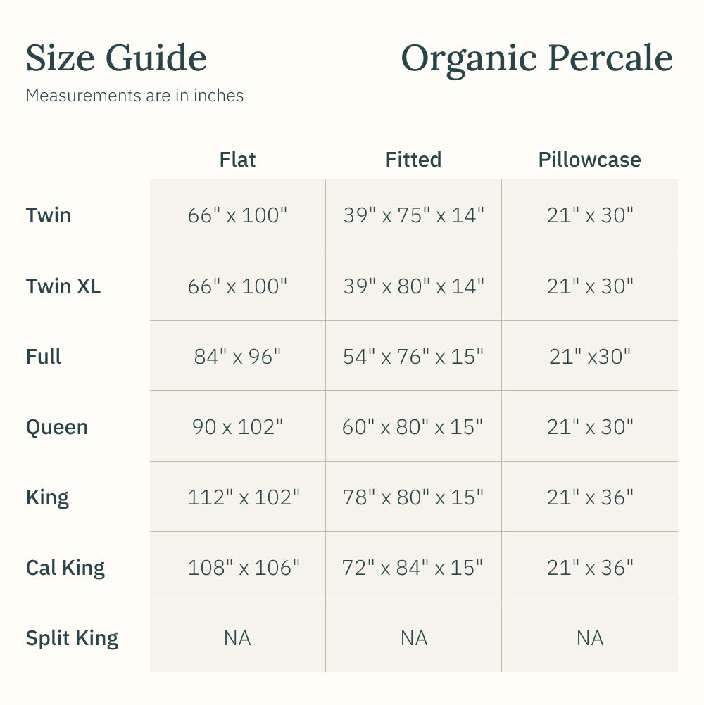Click the Full fitted size 54" x 76" x 15"

(413, 357)
